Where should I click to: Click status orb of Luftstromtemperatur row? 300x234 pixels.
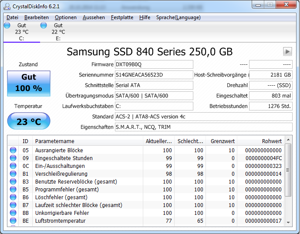click(13, 221)
